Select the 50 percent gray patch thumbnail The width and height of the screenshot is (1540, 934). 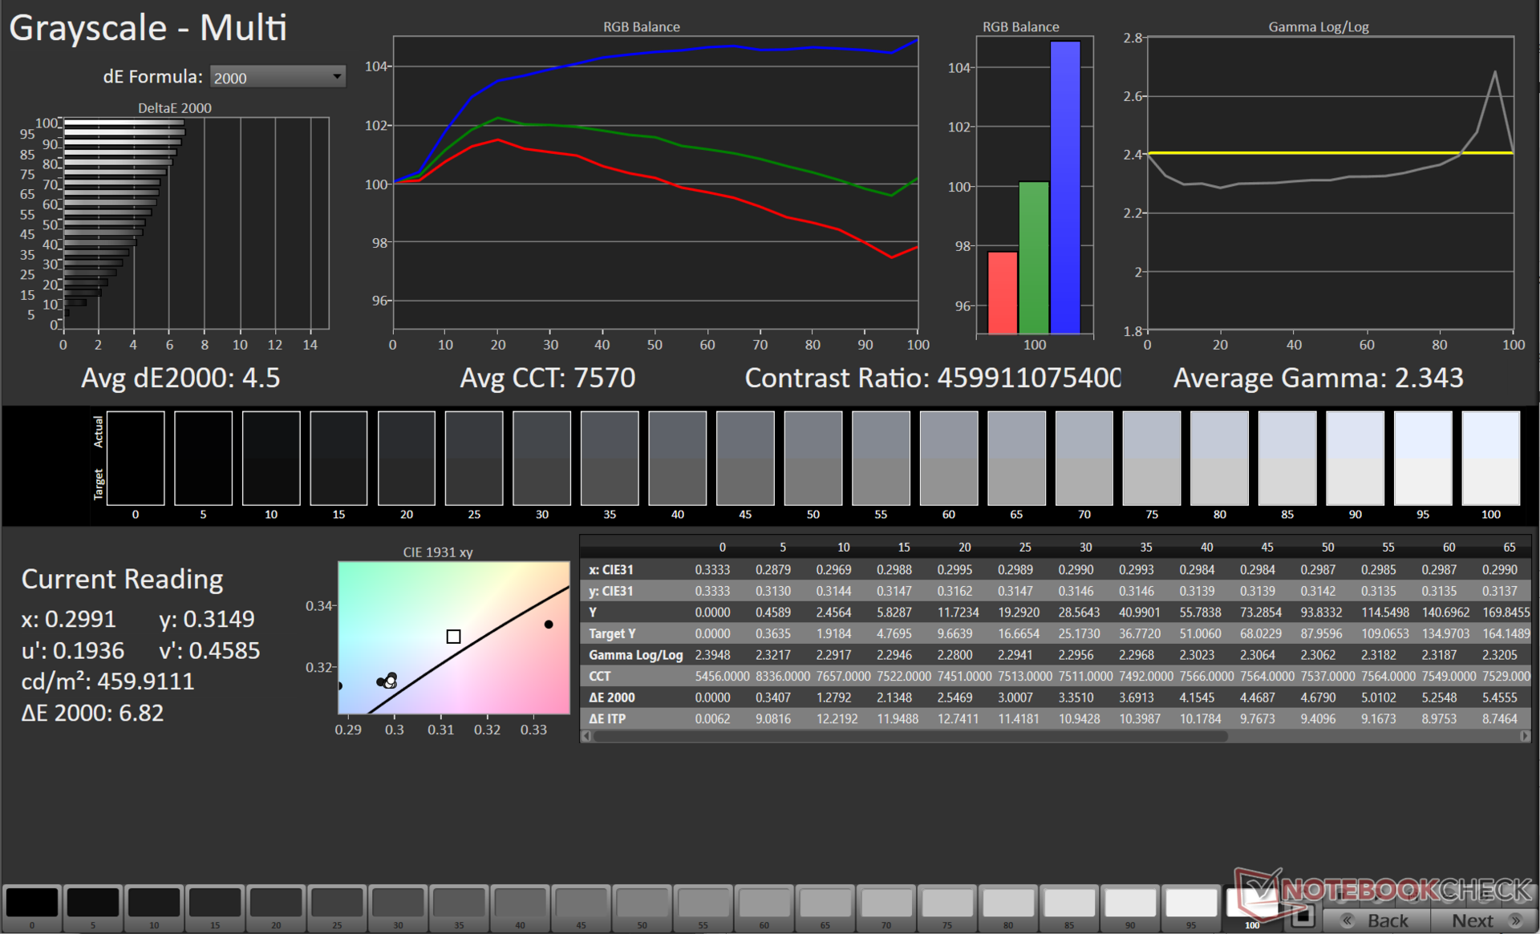point(642,904)
